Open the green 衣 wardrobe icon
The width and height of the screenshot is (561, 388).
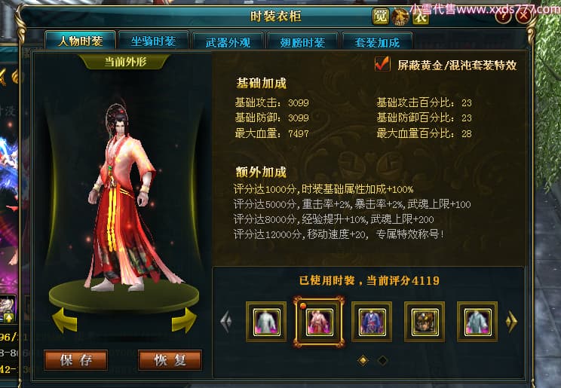pyautogui.click(x=421, y=17)
